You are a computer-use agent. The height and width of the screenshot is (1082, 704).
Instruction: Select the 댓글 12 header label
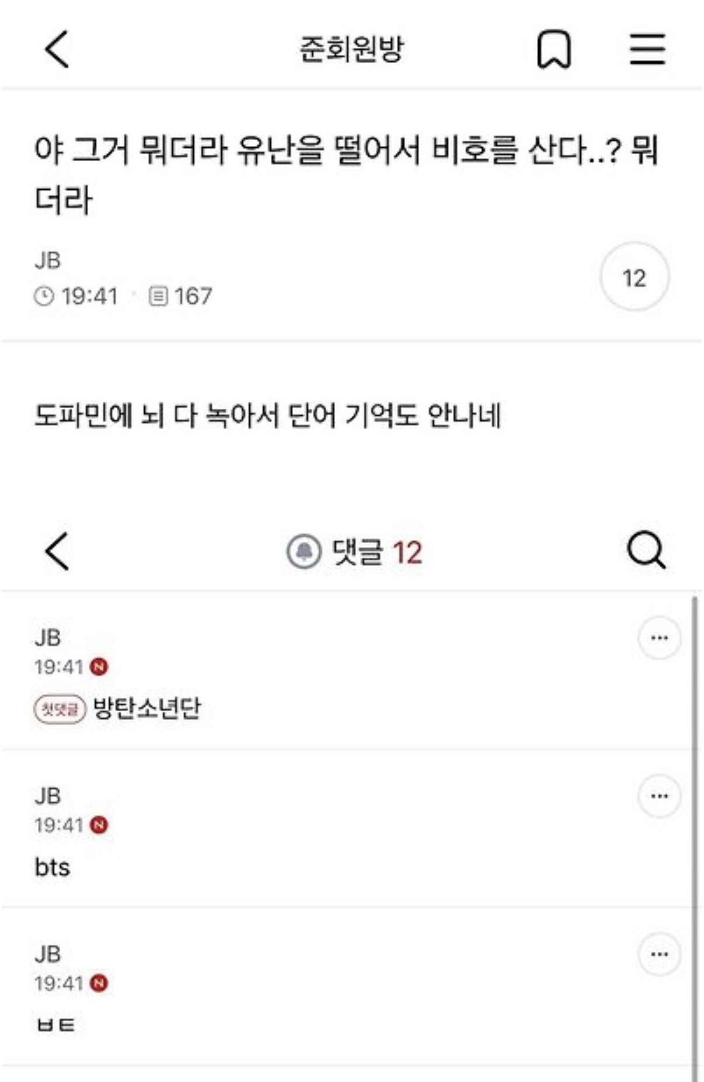point(377,552)
